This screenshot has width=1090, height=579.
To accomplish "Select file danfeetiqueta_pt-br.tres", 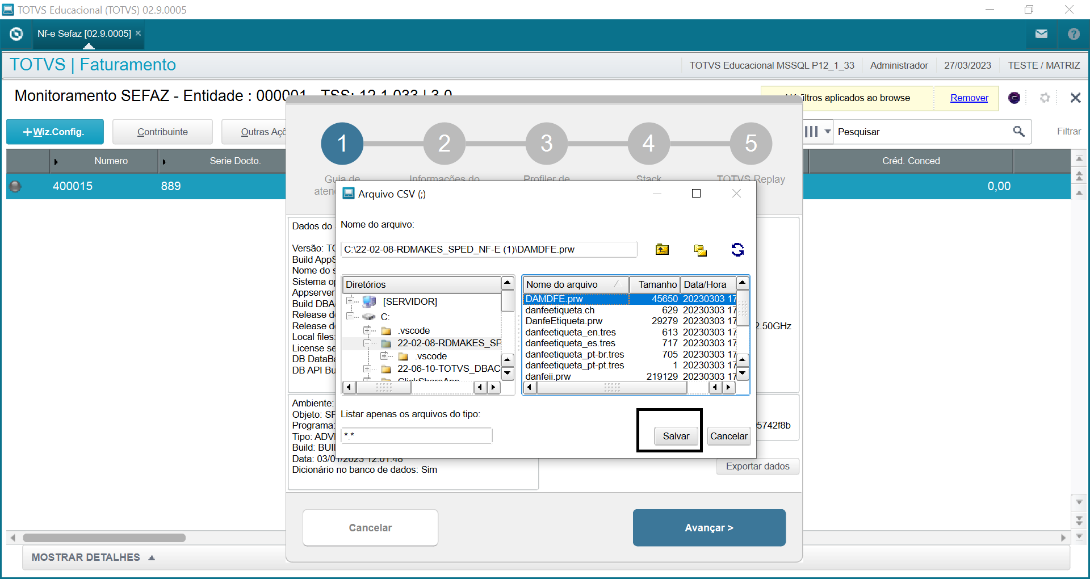I will click(x=630, y=355).
